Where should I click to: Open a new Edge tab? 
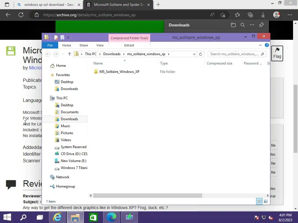point(158,5)
